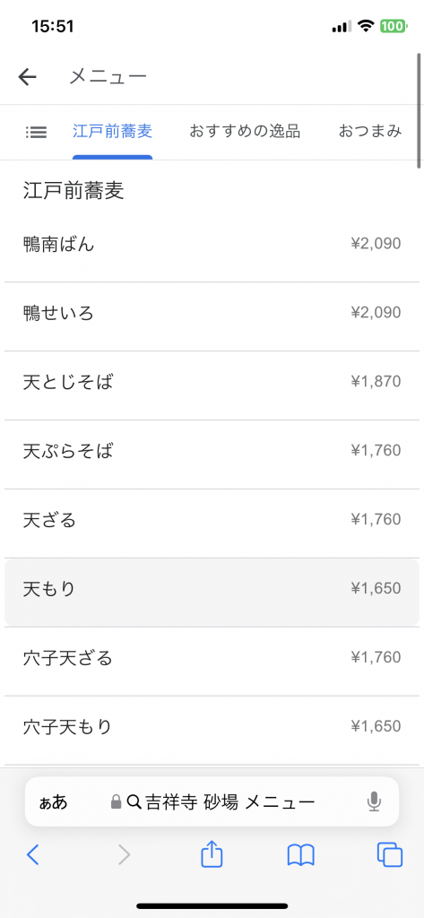This screenshot has height=918, width=424.
Task: Switch to the おすすめの逸品 tab
Action: pyautogui.click(x=245, y=131)
